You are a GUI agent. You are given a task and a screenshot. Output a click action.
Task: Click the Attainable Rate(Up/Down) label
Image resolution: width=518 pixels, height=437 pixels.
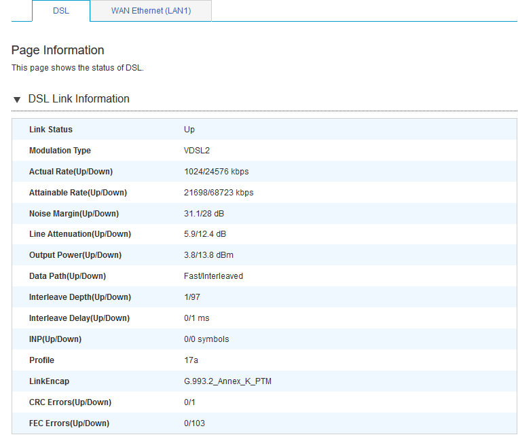click(78, 193)
